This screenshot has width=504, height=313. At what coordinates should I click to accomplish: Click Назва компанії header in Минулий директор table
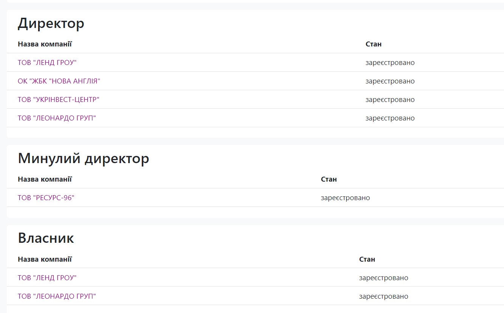pos(45,179)
